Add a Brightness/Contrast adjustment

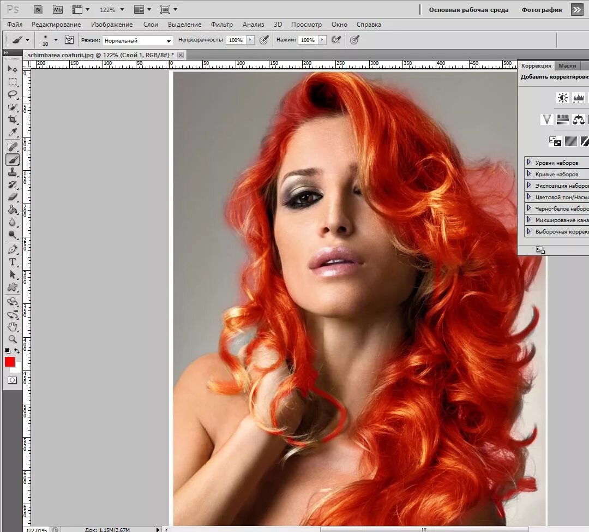562,98
